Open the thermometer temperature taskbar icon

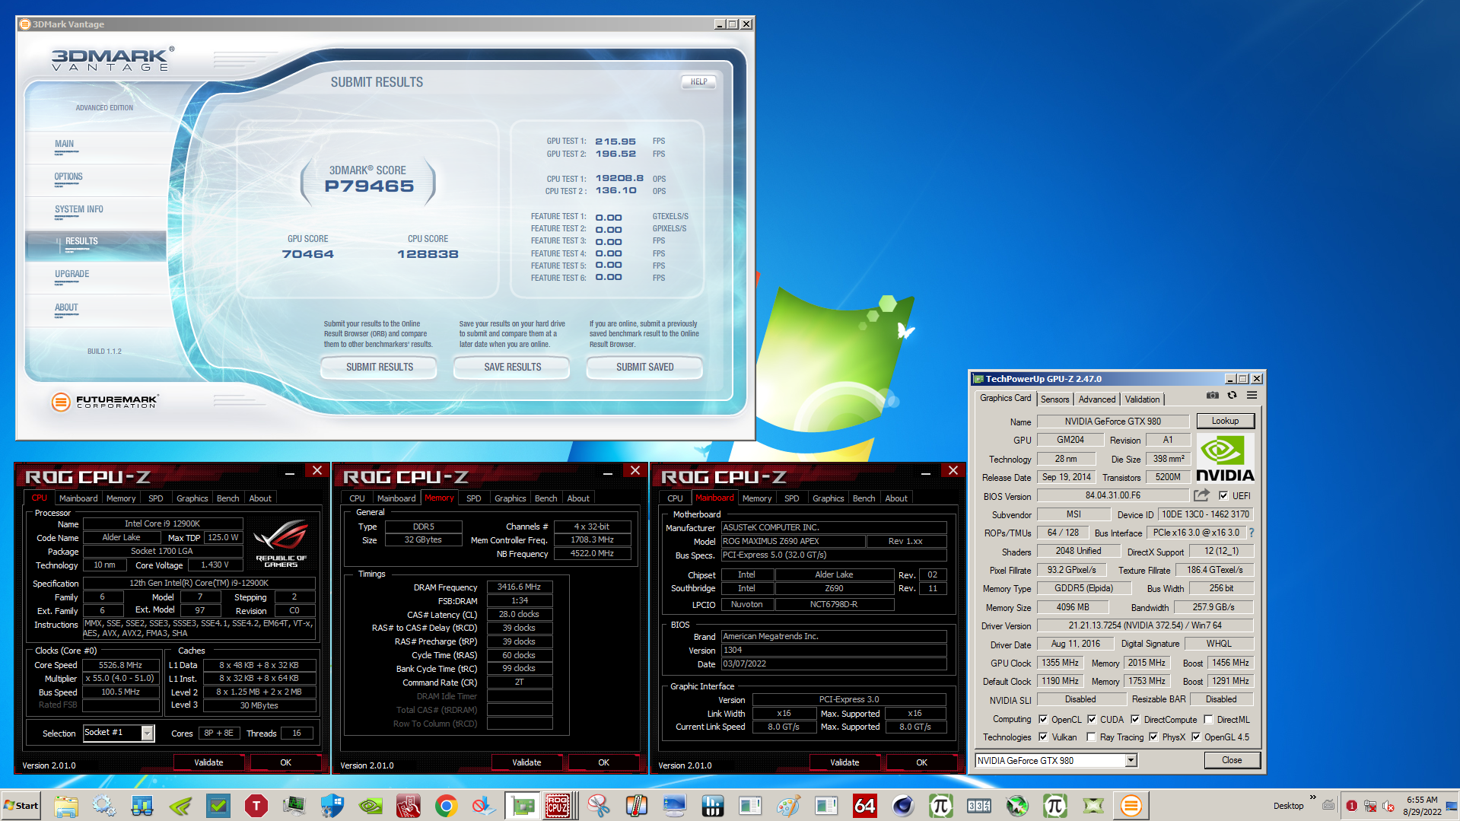pyautogui.click(x=637, y=806)
